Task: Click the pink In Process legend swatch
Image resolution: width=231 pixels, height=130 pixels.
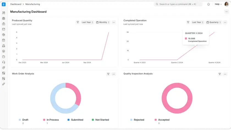Action: click(44, 120)
